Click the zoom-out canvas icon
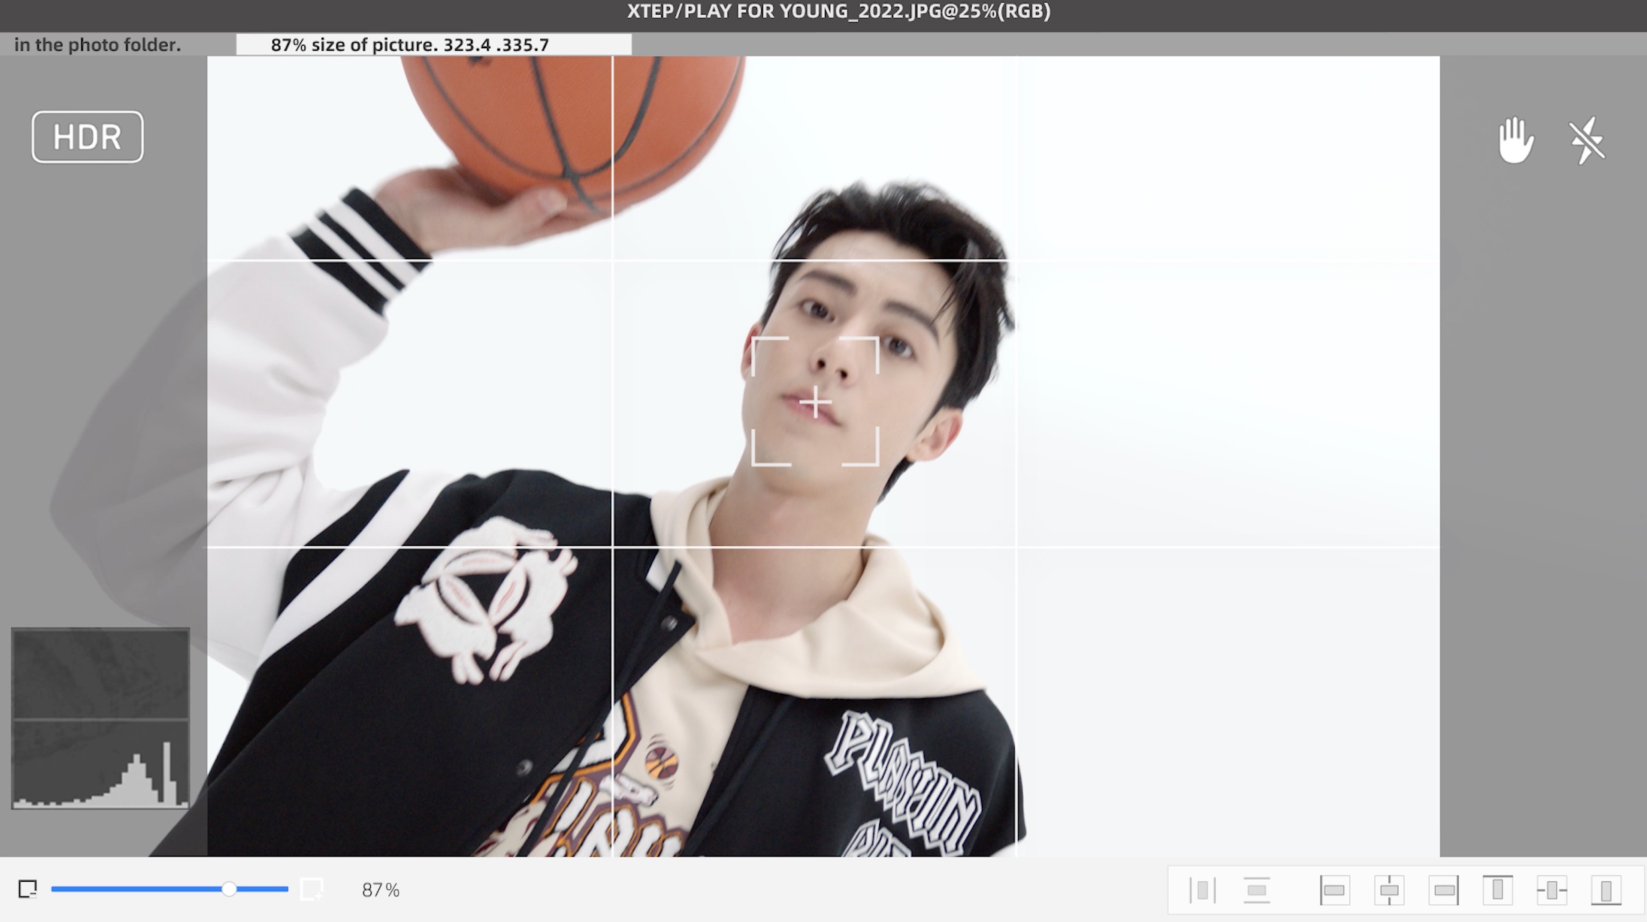Image resolution: width=1647 pixels, height=922 pixels. 27,889
